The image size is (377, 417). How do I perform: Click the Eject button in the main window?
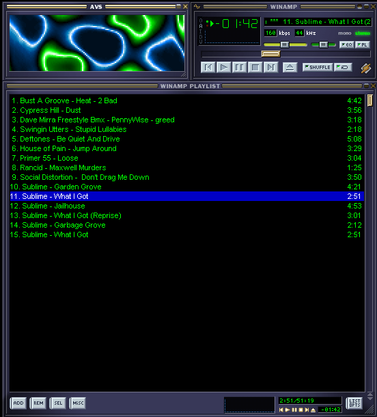[x=290, y=68]
